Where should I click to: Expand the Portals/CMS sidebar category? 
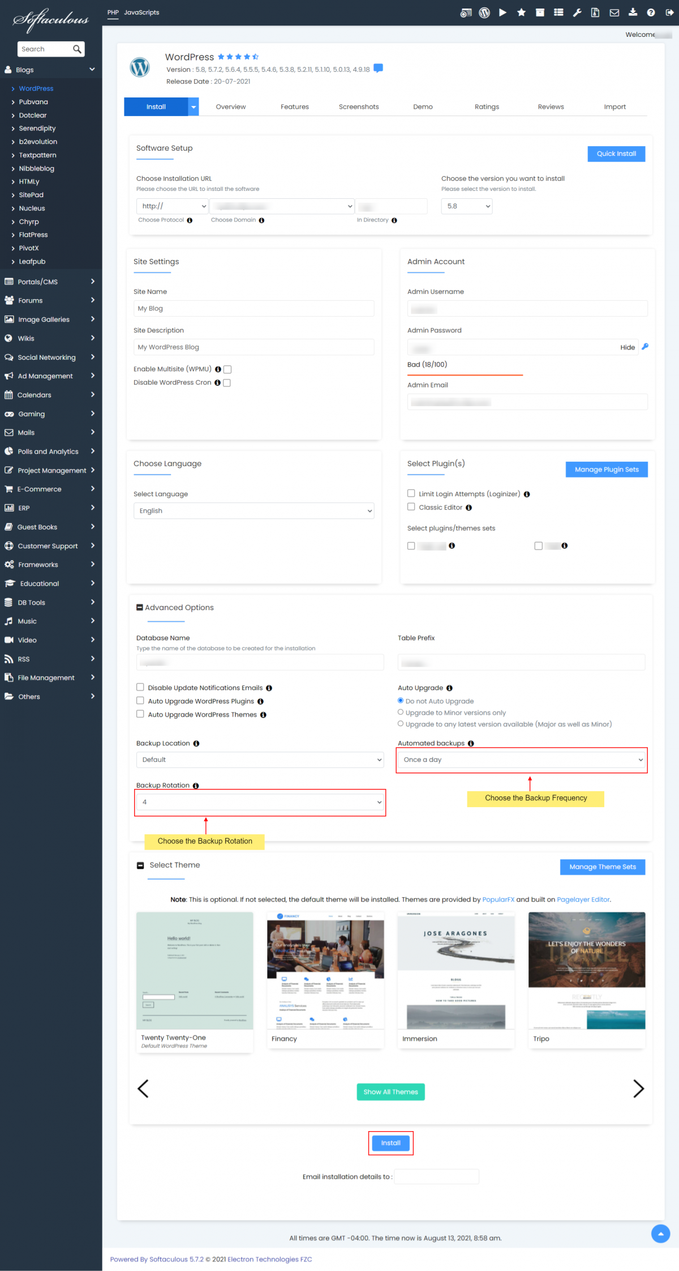(50, 282)
